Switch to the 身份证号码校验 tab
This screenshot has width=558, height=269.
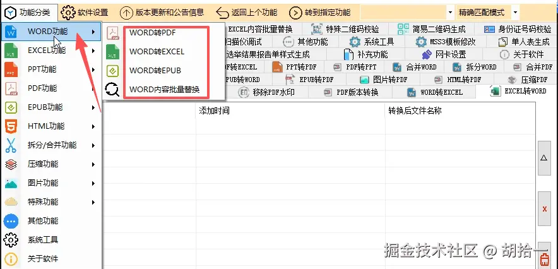point(517,29)
